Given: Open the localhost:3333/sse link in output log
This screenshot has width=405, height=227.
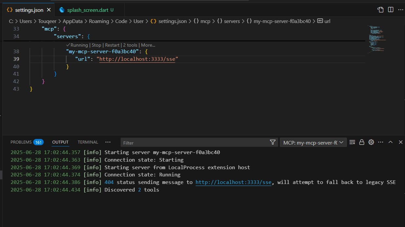Looking at the screenshot, I should tap(233, 182).
